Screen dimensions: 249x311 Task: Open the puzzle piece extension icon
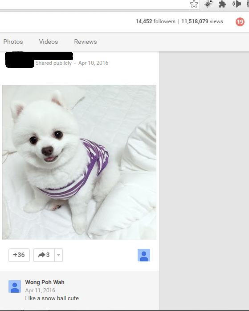pyautogui.click(x=222, y=4)
